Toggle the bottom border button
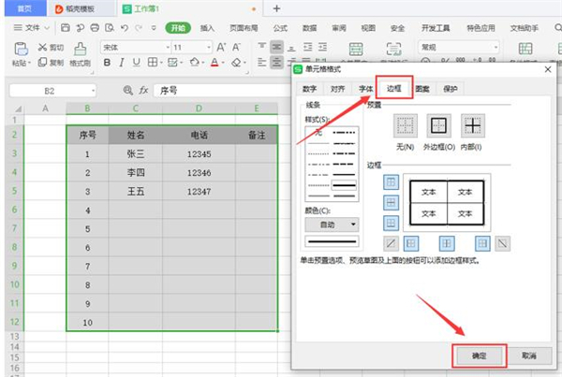The width and height of the screenshot is (562, 377). [391, 221]
